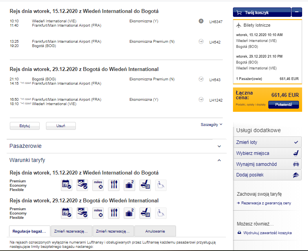
Task: Click the two-bags luggage icon for the 29.12.2020 fare
Action: tap(130, 213)
